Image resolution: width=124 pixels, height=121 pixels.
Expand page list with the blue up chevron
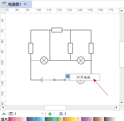[4, 114]
